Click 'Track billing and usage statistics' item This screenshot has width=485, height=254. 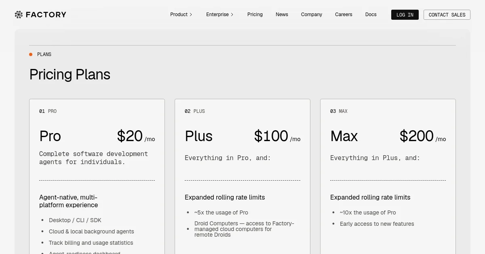point(91,243)
